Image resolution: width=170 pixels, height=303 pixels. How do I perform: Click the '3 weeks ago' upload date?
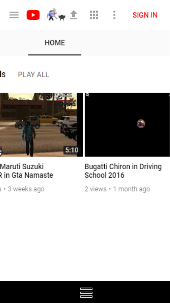pos(26,189)
